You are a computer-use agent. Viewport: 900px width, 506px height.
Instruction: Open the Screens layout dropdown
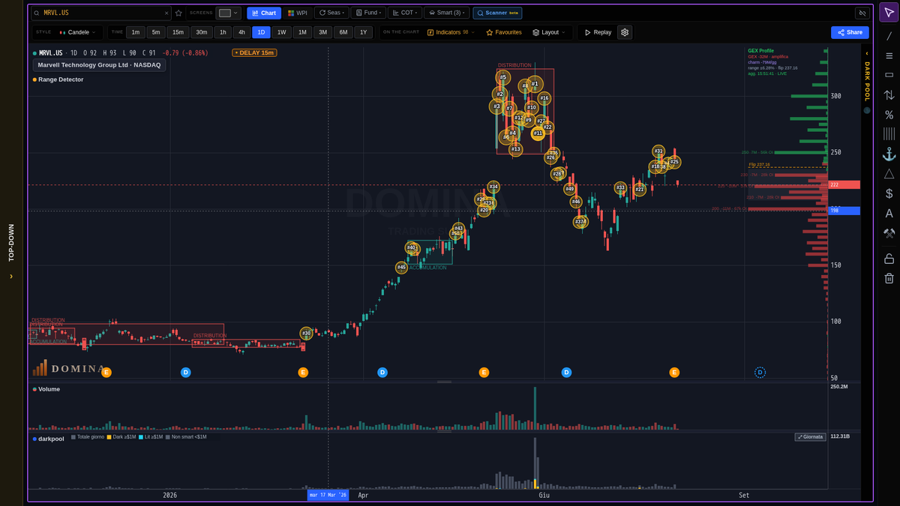[x=229, y=13]
